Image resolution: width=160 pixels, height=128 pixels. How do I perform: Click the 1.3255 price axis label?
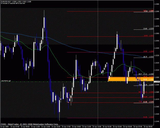click(157, 41)
